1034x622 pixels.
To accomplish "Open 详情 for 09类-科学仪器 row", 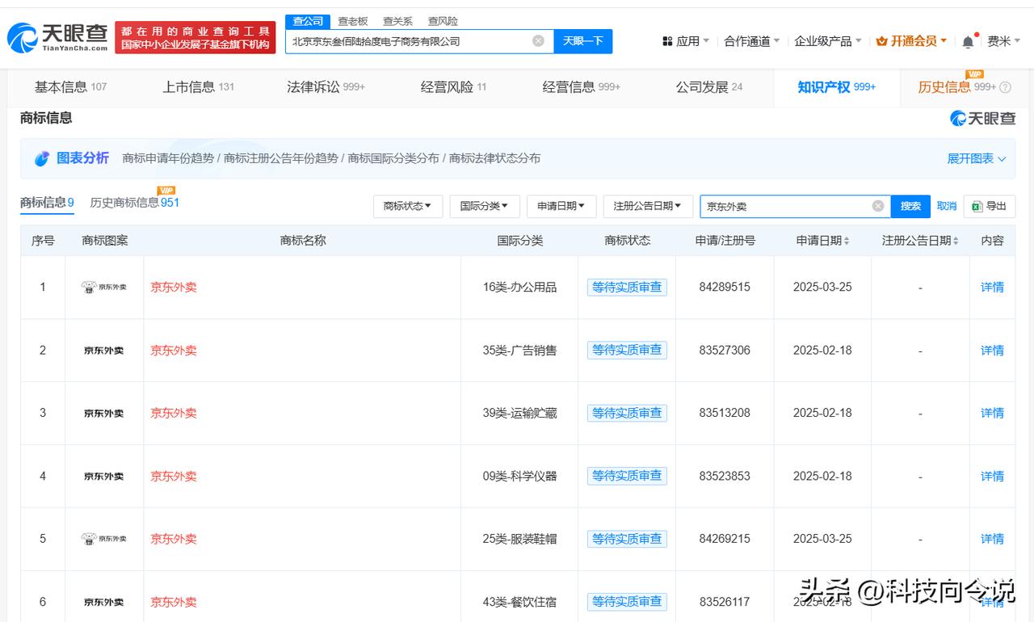I will pyautogui.click(x=992, y=476).
